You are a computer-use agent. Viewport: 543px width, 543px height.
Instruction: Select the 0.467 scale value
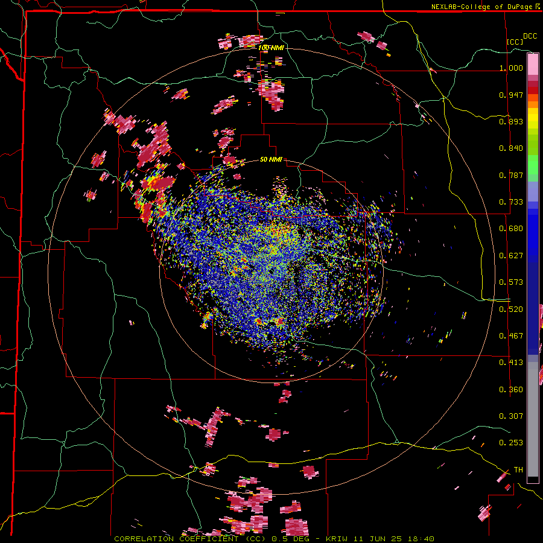coord(511,336)
